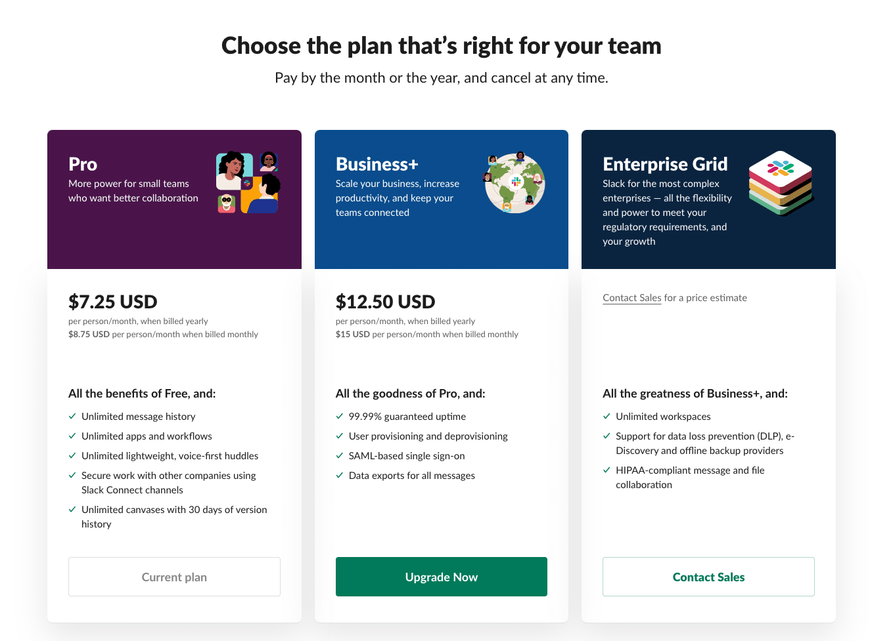
Task: Click checkmark beside Unlimited message history
Action: pyautogui.click(x=72, y=416)
